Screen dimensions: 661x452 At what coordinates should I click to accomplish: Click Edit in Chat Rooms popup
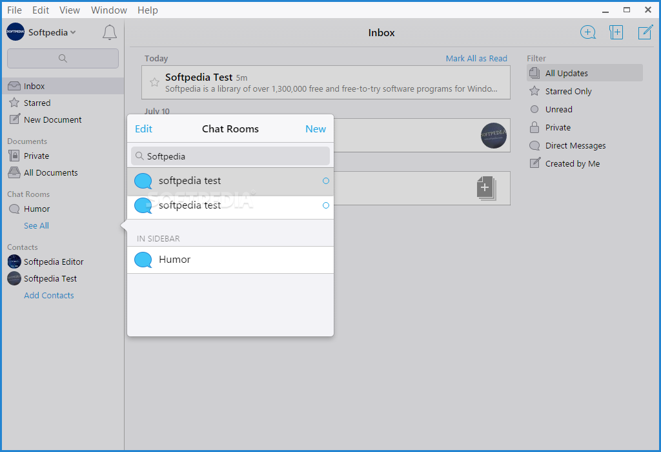[x=143, y=129]
